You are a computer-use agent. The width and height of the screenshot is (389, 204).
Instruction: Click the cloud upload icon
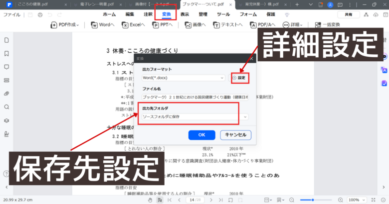click(376, 15)
